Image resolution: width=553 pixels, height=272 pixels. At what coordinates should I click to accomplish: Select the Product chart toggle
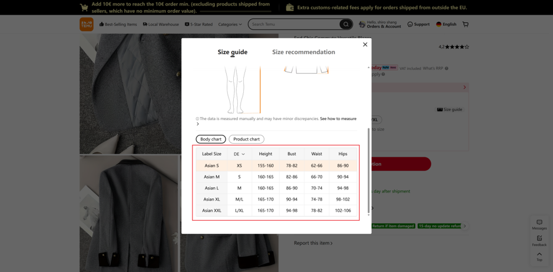pos(247,140)
